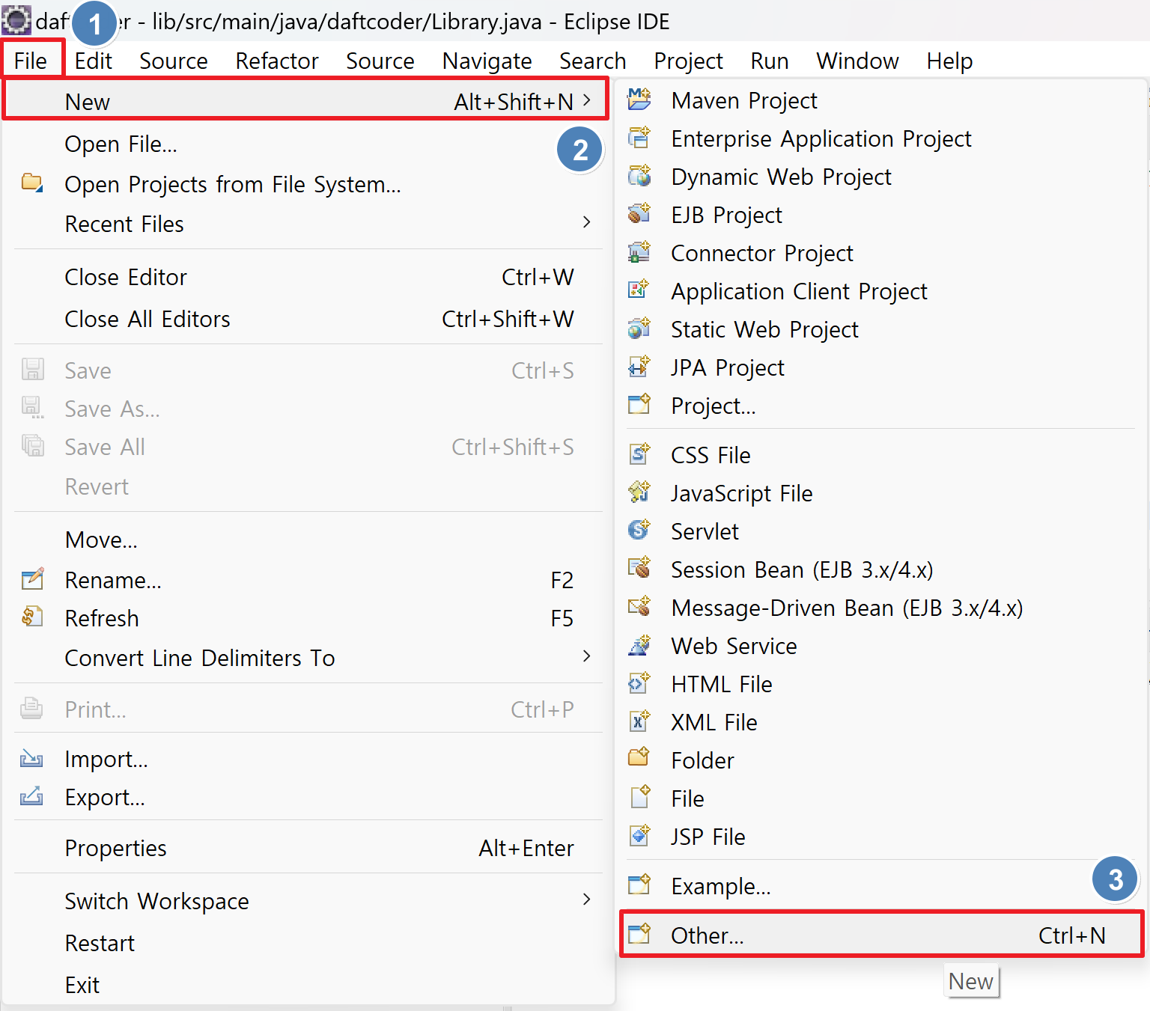Viewport: 1150px width, 1011px height.
Task: Click the Connector Project icon
Action: [x=639, y=252]
